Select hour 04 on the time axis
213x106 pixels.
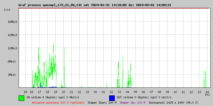[127, 92]
